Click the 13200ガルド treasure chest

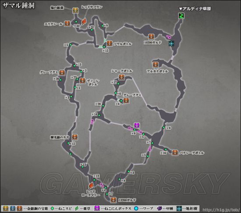(113, 200)
